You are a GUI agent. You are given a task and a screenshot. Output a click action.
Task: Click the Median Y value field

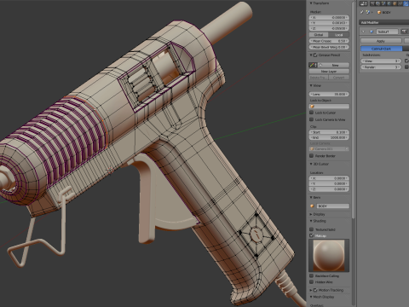click(x=329, y=23)
